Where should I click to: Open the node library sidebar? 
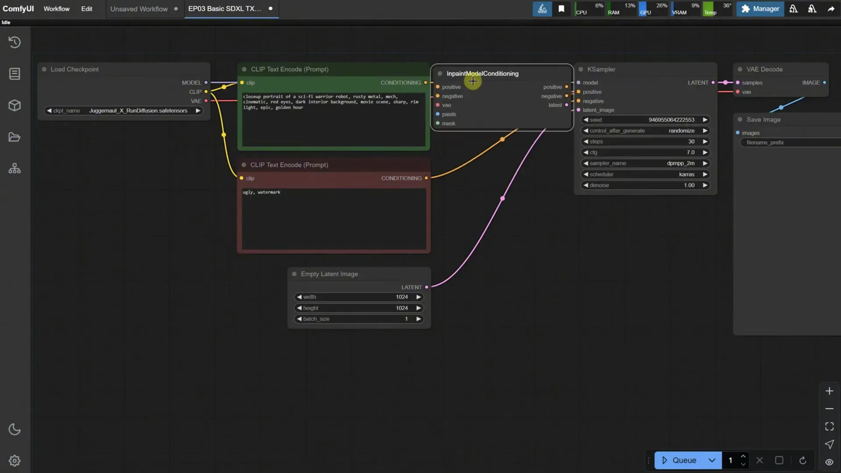click(14, 74)
